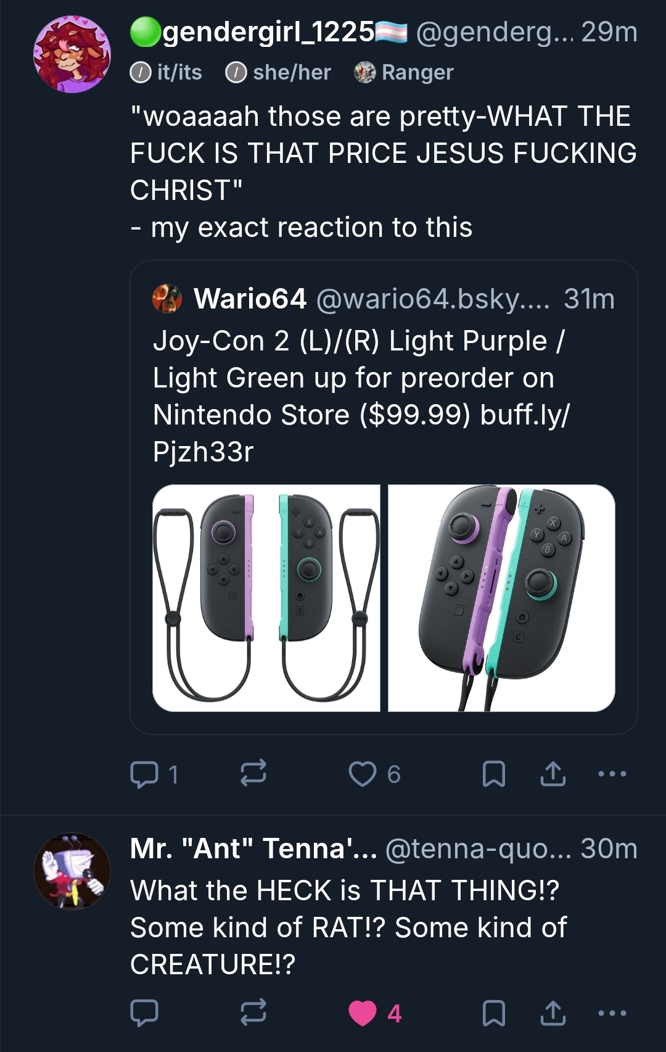Screen dimensions: 666x1052
Task: View the angled Joy-Con pair image
Action: point(501,598)
